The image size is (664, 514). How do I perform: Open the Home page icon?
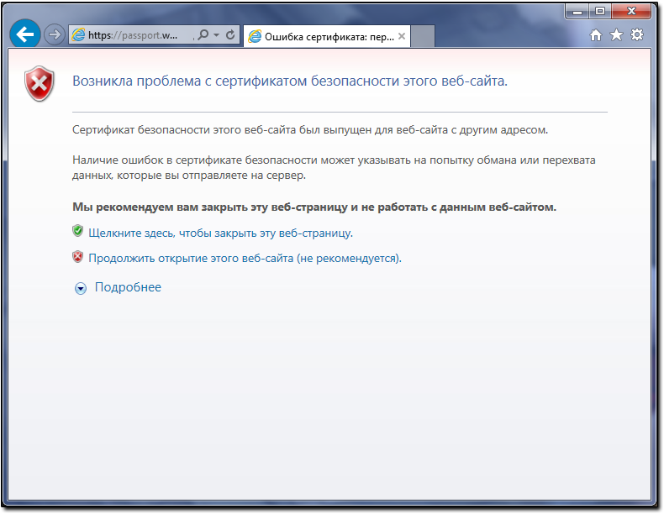point(596,34)
